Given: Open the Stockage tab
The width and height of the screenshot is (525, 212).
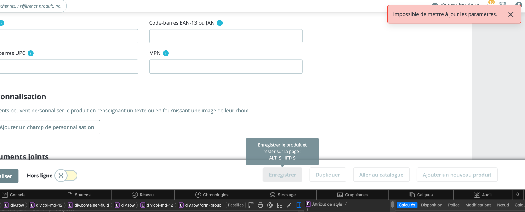Looking at the screenshot, I should point(283,195).
